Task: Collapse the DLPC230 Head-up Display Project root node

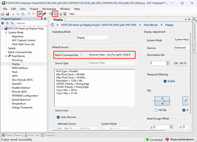Action: click(2, 28)
